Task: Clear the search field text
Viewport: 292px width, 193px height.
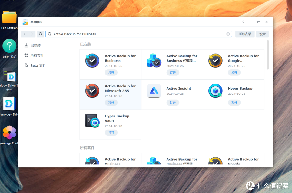Action: tap(228, 34)
